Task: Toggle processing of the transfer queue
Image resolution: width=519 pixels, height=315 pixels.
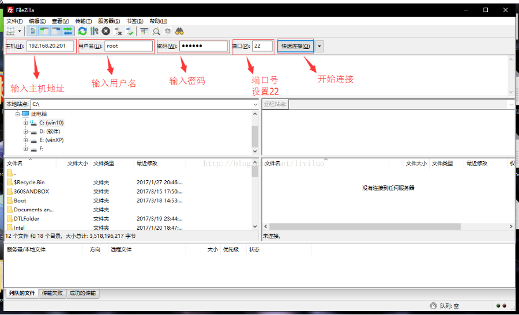Action: tap(95, 32)
